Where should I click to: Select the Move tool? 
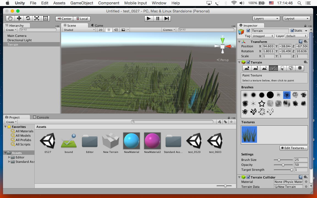19,18
